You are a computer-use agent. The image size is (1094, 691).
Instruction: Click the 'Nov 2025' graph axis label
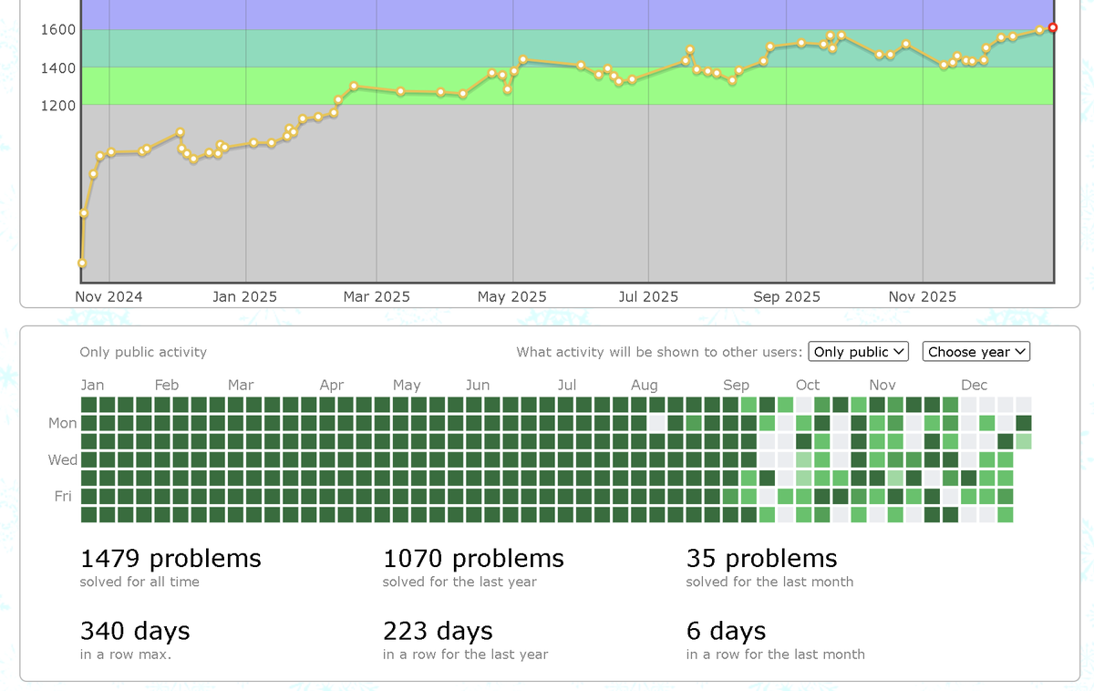[923, 296]
